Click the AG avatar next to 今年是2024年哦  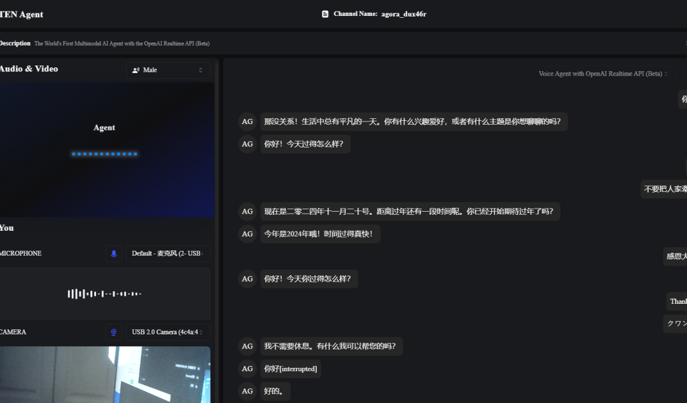tap(247, 234)
